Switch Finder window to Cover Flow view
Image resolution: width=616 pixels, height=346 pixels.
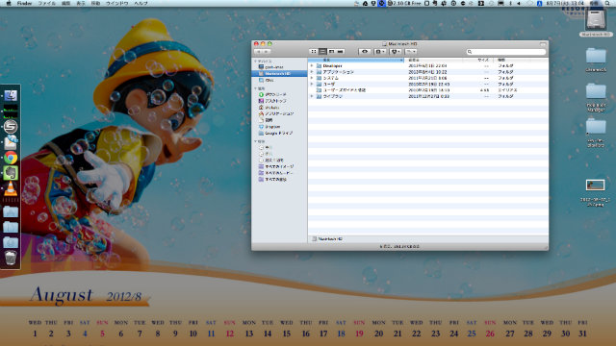341,51
